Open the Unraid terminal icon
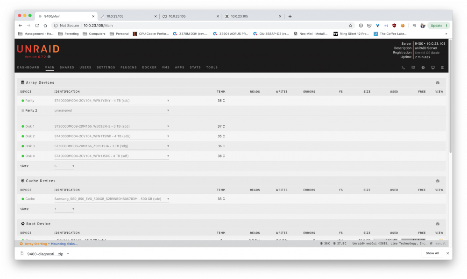Image resolution: width=467 pixels, height=279 pixels. tap(403, 68)
